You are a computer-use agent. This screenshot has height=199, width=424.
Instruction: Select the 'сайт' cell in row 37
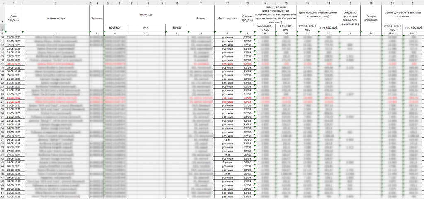point(227,140)
